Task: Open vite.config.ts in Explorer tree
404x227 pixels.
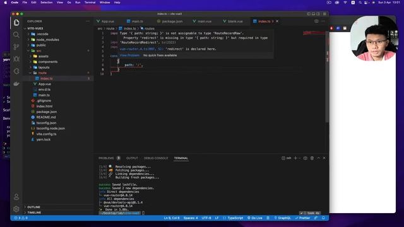Action: tap(46, 134)
